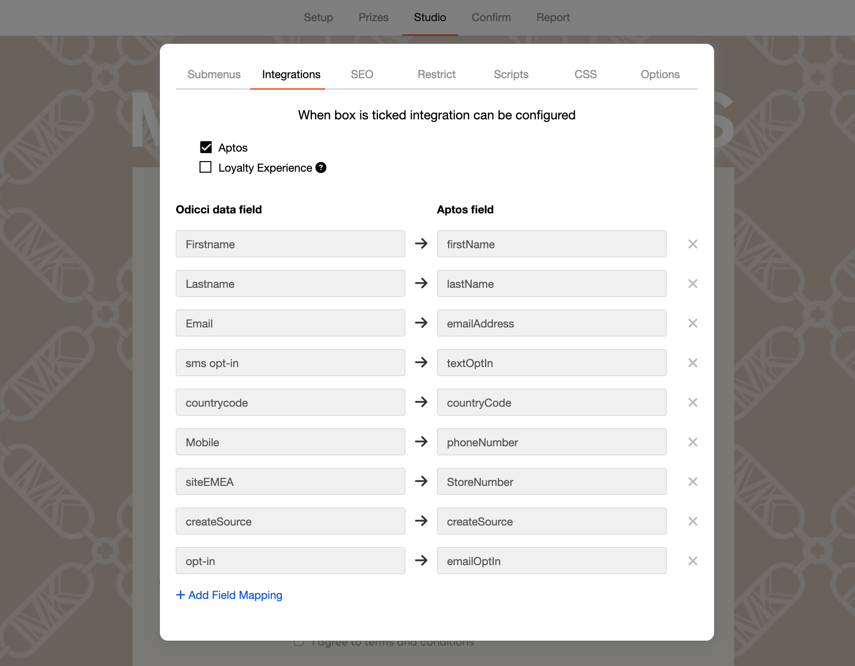
Task: Delete the sms opt-in mapping row
Action: pos(693,363)
